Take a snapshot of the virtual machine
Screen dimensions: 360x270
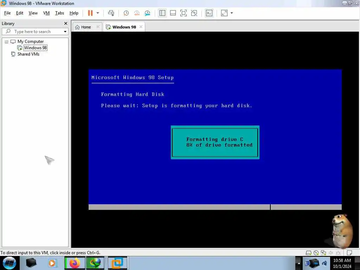126,13
